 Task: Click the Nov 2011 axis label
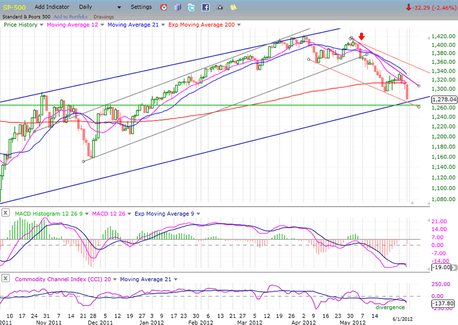click(49, 322)
